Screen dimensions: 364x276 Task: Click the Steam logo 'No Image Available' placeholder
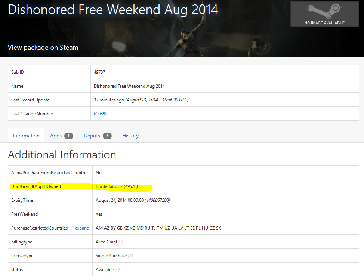pos(324,14)
